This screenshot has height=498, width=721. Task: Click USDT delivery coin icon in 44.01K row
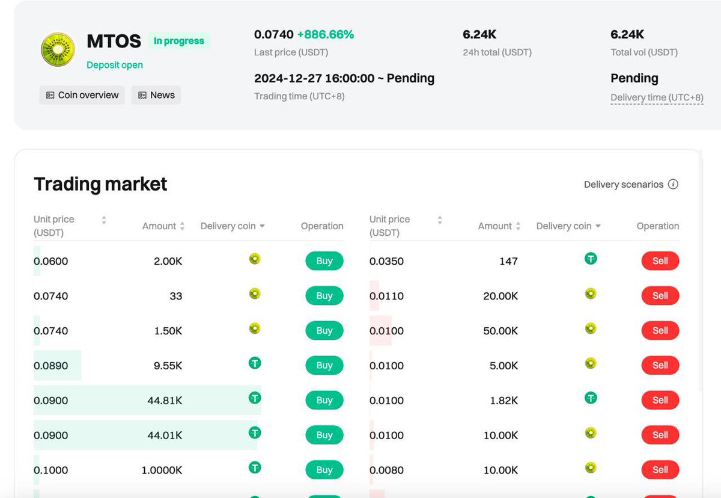point(255,433)
